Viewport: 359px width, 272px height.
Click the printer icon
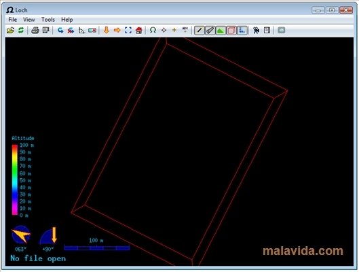tap(35, 30)
